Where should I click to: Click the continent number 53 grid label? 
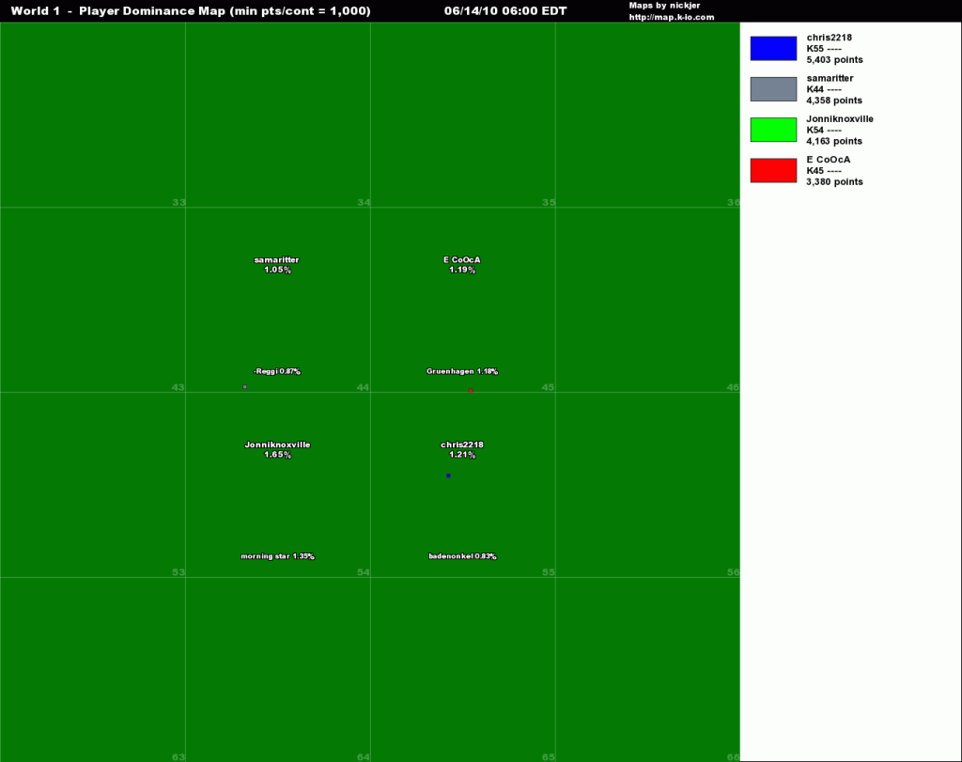(x=178, y=572)
